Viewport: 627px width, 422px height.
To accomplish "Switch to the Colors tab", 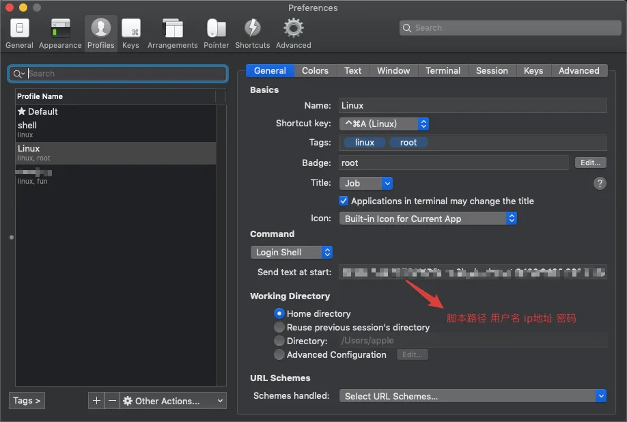I will (x=315, y=71).
